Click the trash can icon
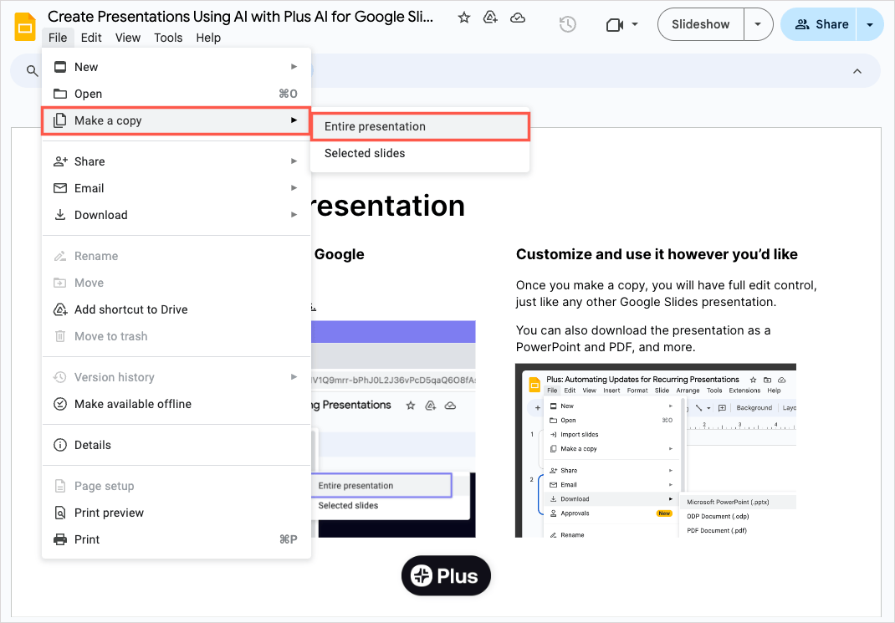895x623 pixels. pyautogui.click(x=60, y=337)
